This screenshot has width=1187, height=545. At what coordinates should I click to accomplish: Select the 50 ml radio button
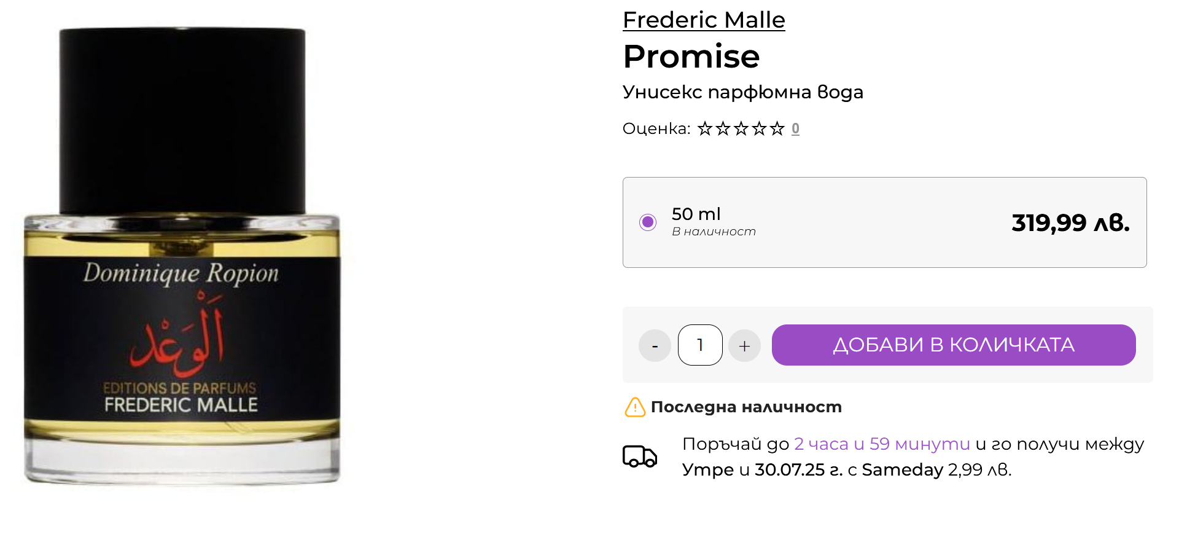pyautogui.click(x=648, y=222)
